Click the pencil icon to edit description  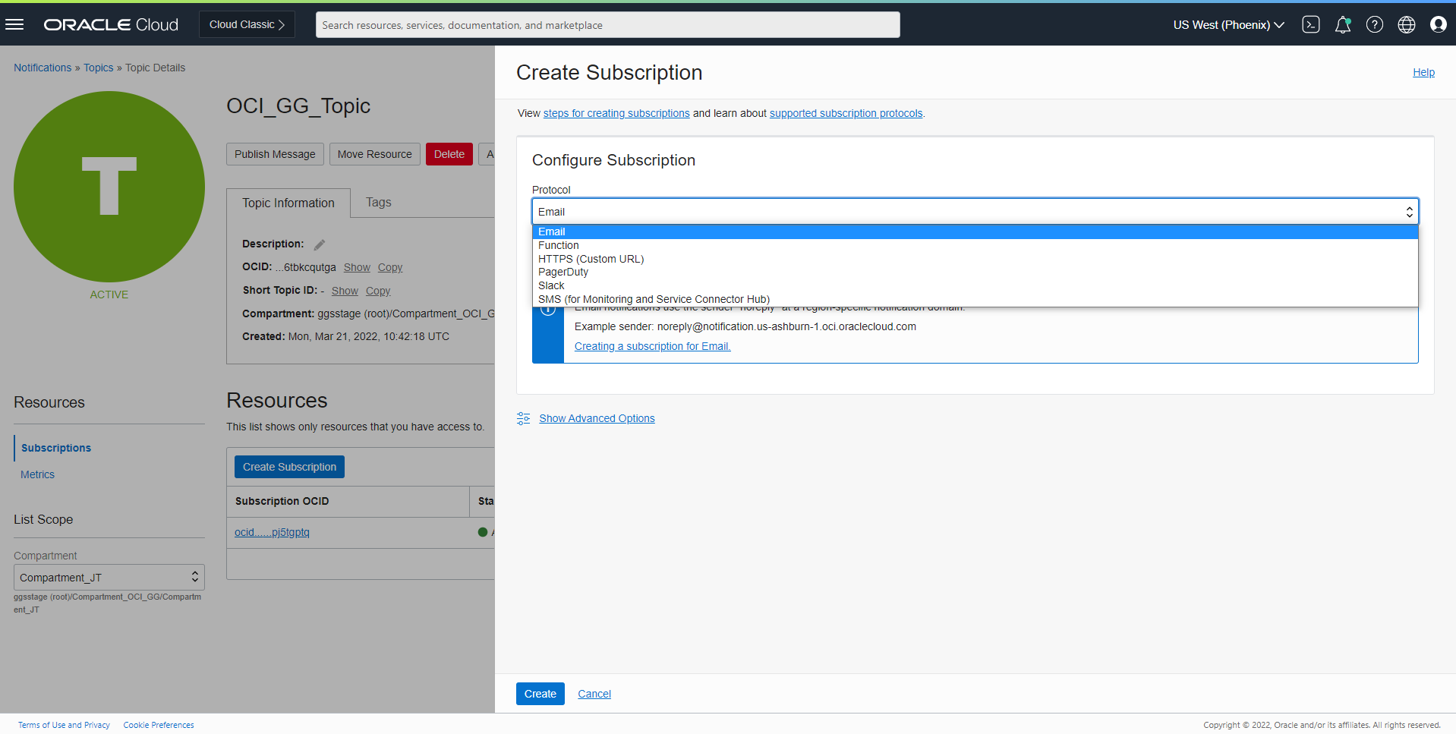pos(320,244)
